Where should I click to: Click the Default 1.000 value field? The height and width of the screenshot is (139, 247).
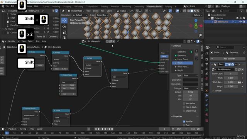[x=190, y=92]
